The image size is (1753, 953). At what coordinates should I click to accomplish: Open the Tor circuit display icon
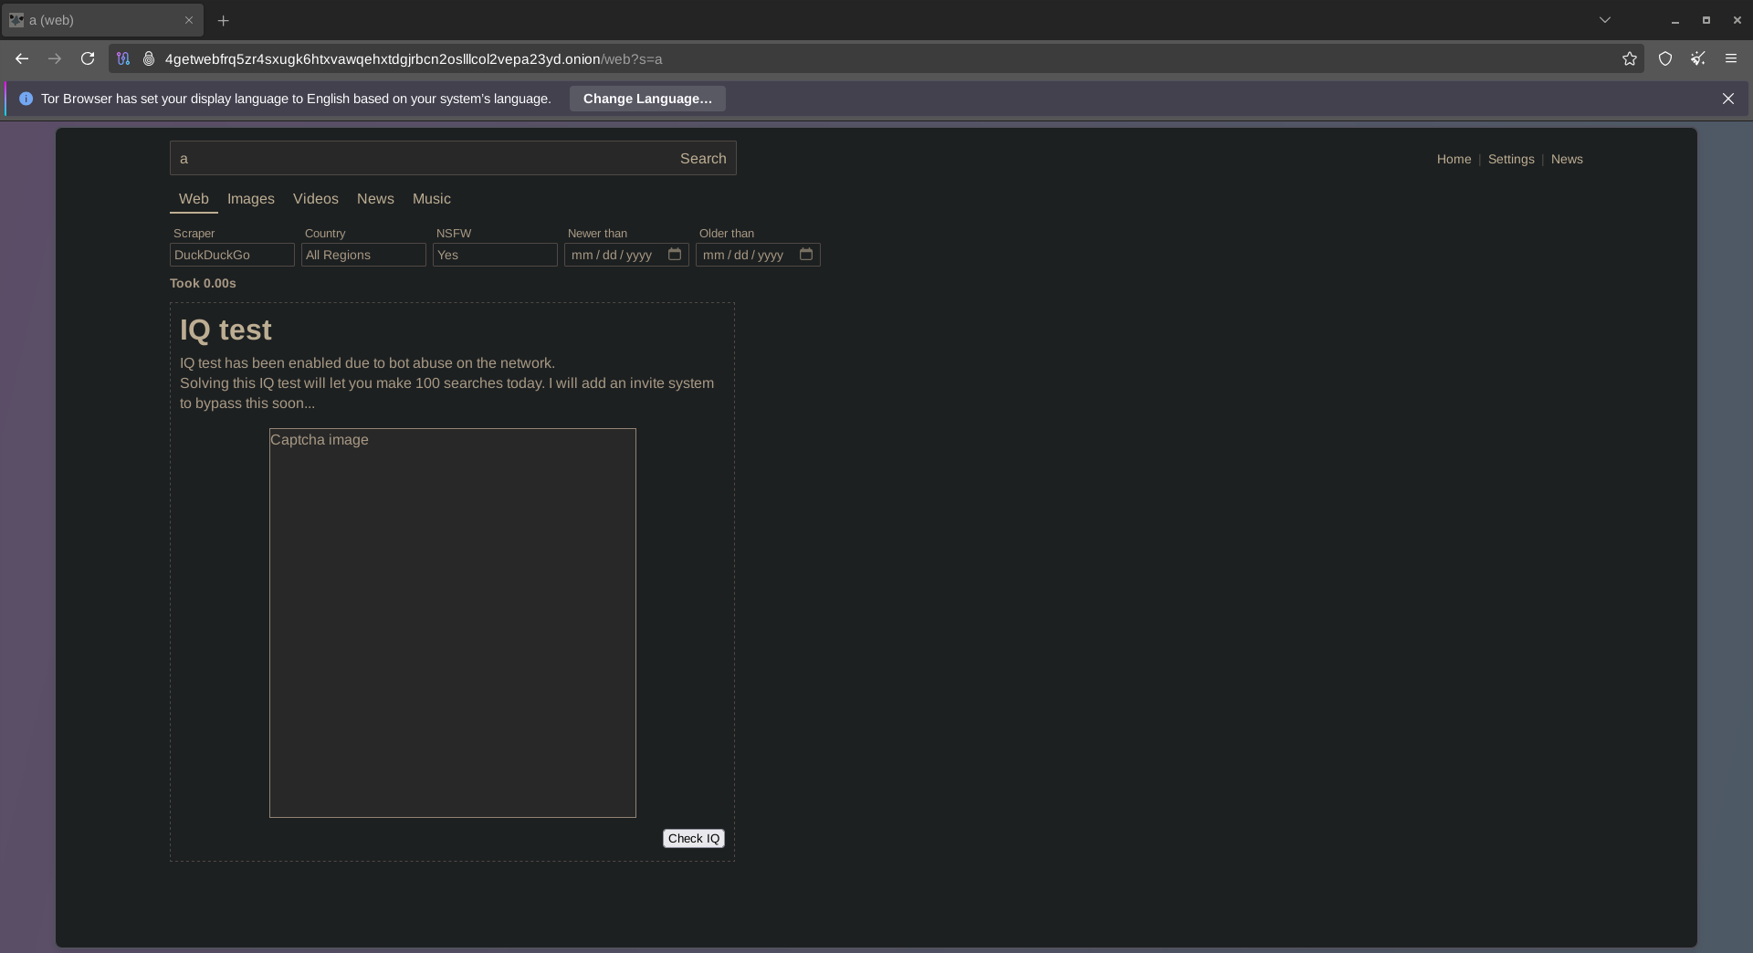tap(123, 58)
